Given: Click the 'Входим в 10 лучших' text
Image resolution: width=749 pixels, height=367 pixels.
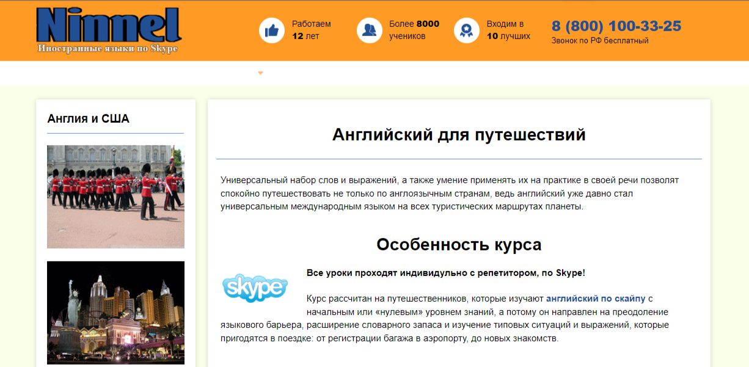Looking at the screenshot, I should [x=508, y=30].
